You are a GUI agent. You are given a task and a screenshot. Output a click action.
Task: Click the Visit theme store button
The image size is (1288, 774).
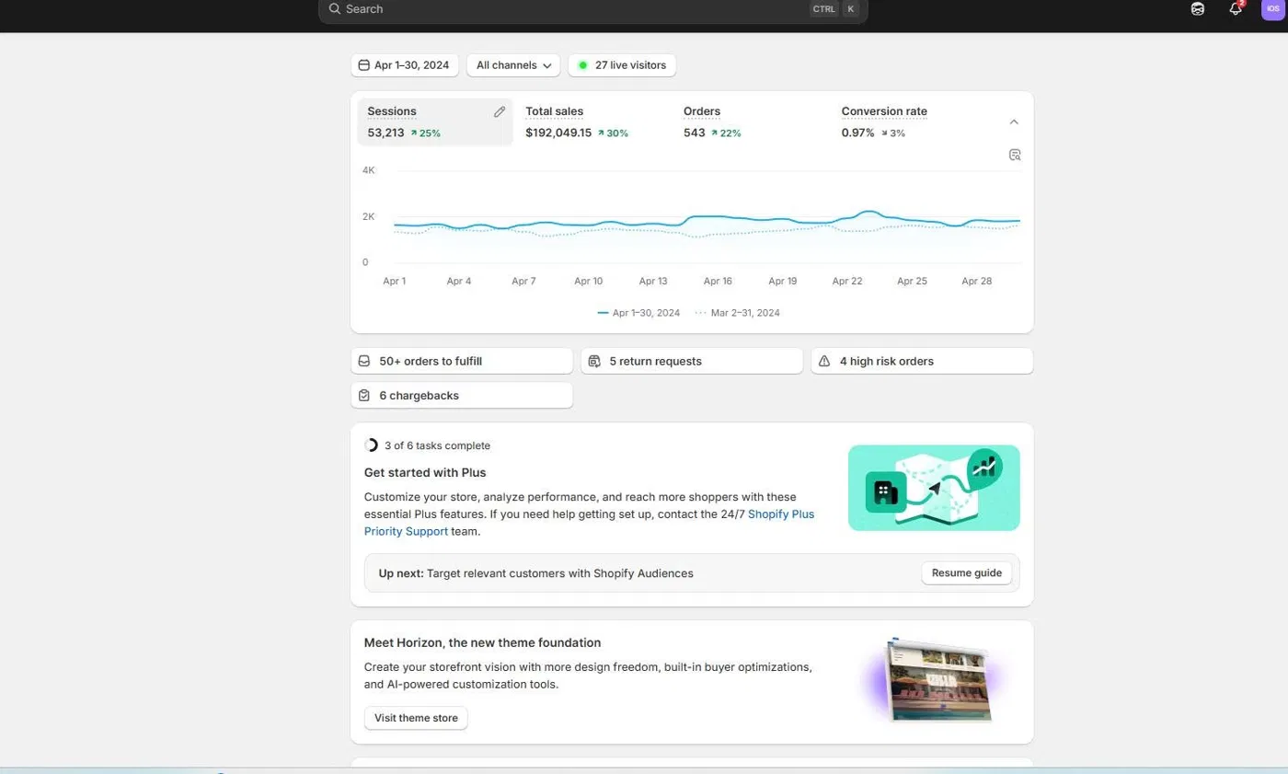pyautogui.click(x=416, y=718)
